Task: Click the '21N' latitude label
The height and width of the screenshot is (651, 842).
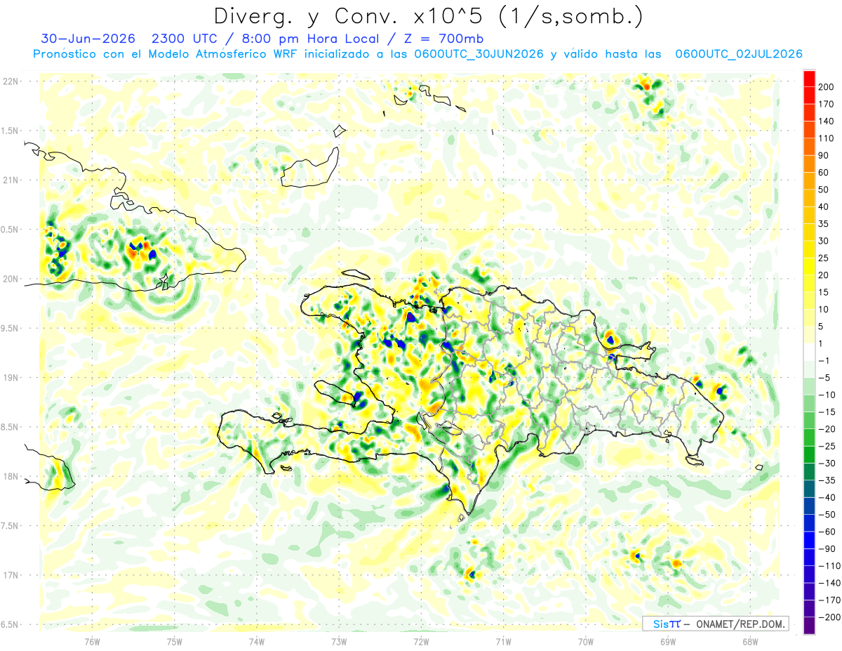Action: (x=12, y=180)
